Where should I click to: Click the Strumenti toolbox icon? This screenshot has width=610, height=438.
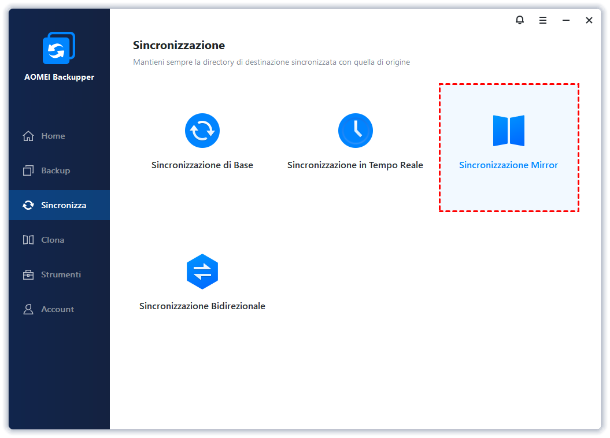(x=28, y=274)
